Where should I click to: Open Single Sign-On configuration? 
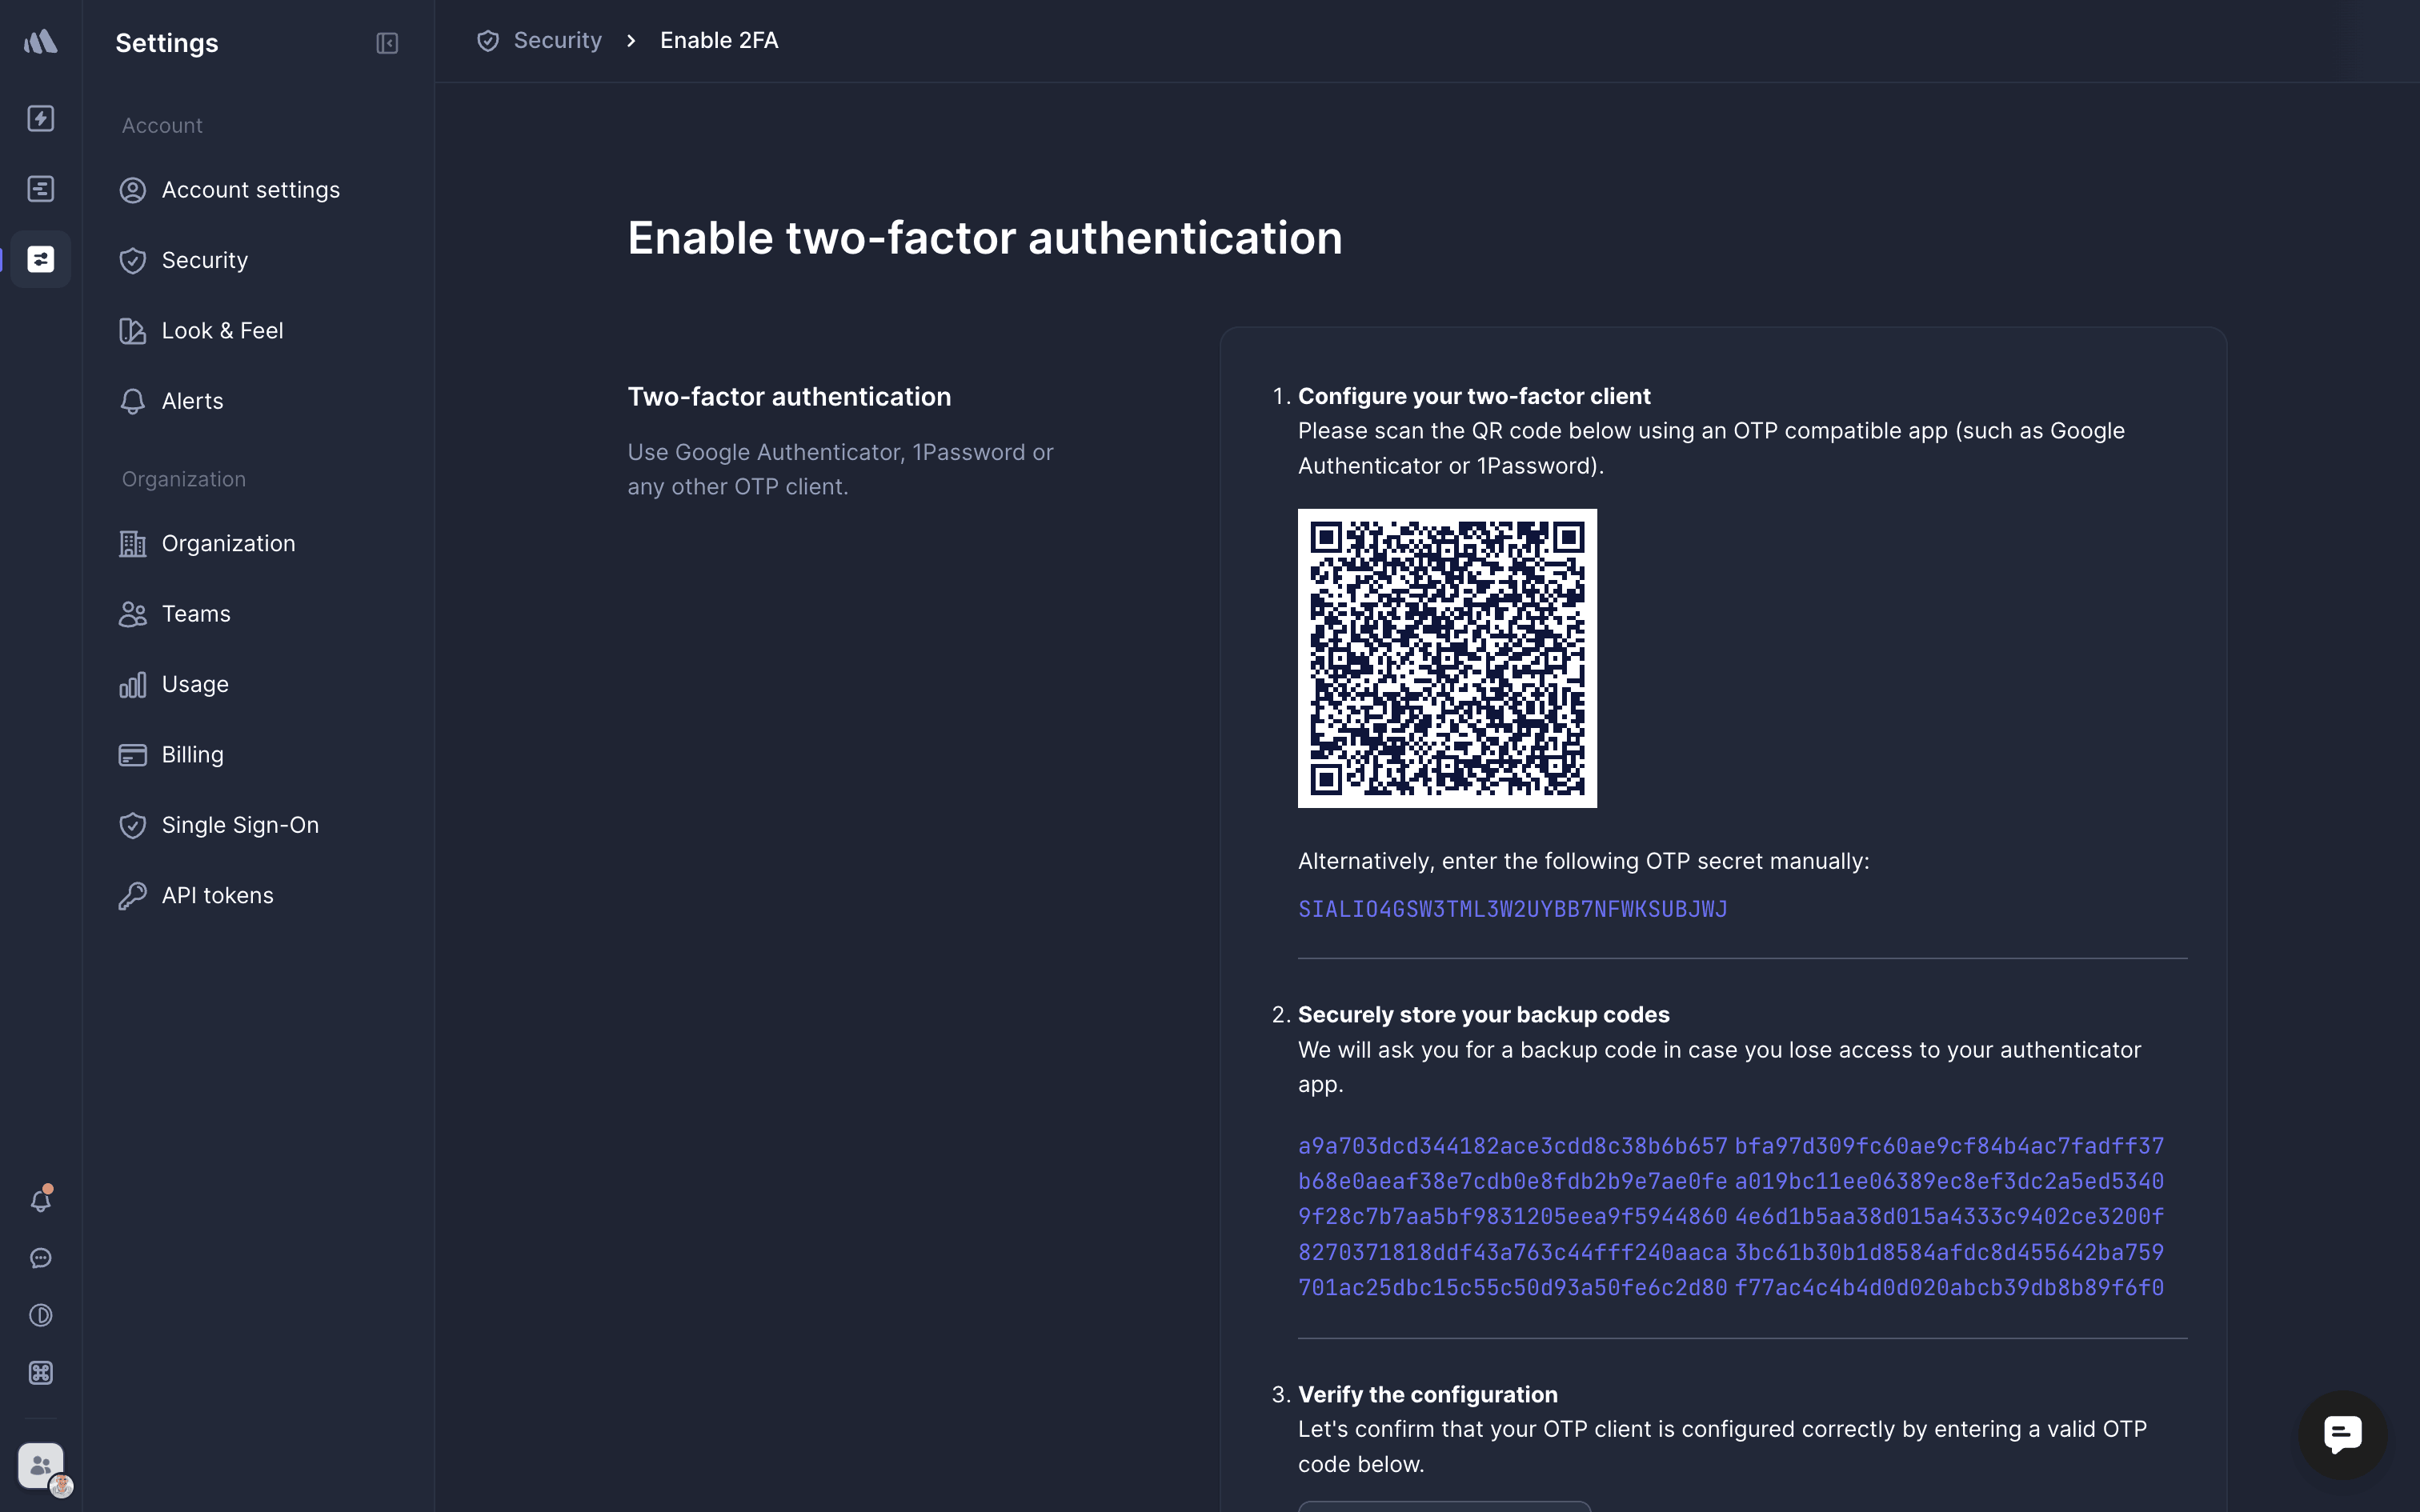pyautogui.click(x=240, y=824)
